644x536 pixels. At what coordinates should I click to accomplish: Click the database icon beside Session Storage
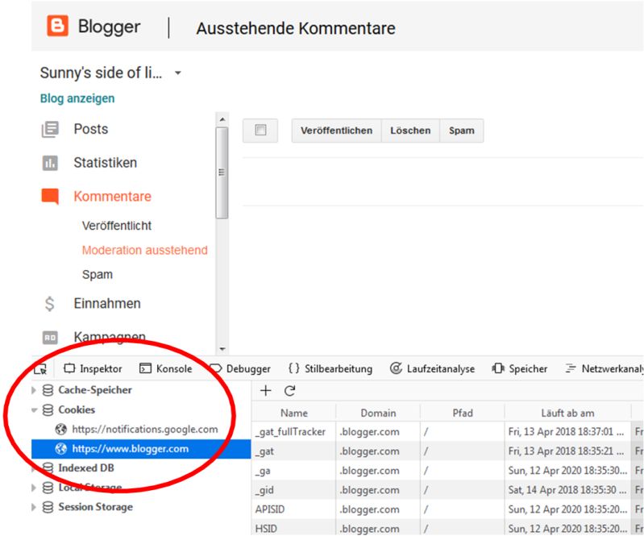(48, 507)
